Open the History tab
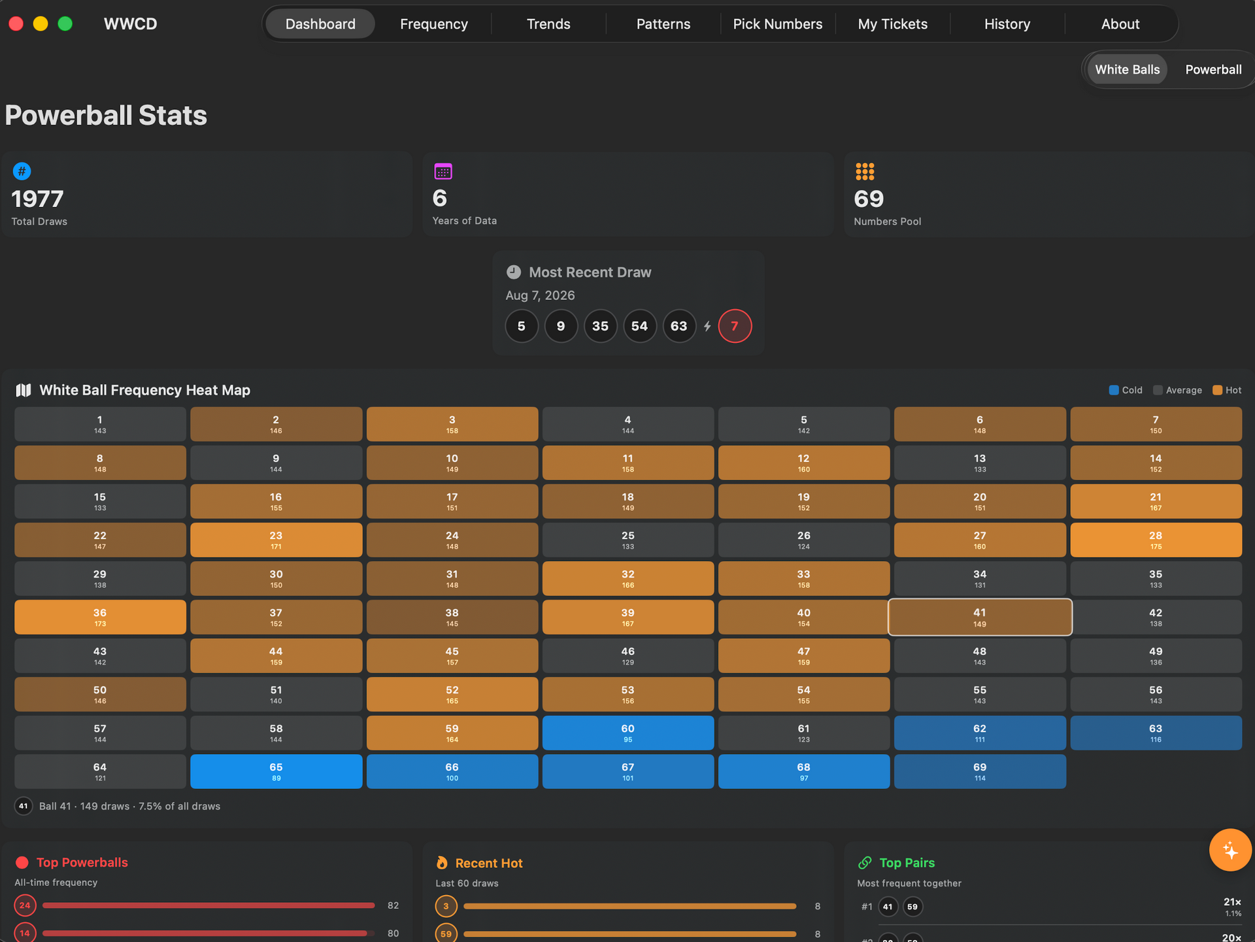 (1007, 24)
